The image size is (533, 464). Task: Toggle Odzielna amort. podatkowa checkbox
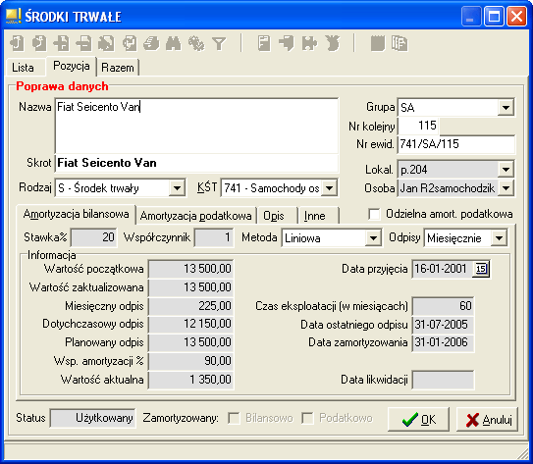tap(374, 214)
